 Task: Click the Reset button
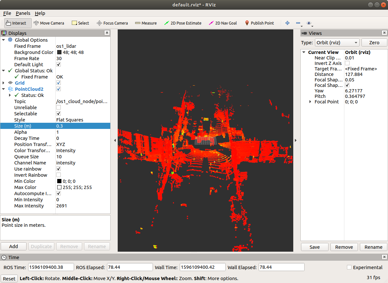click(9, 278)
